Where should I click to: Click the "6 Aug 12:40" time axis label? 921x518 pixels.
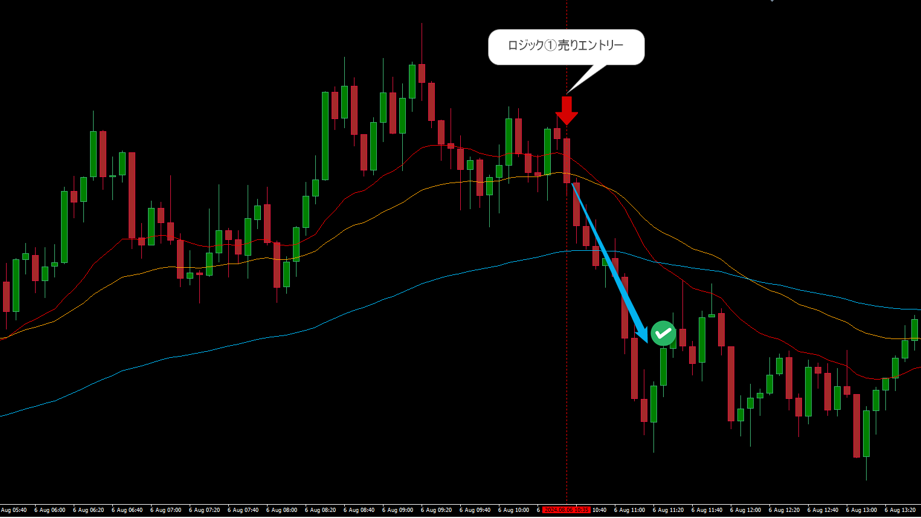[823, 510]
